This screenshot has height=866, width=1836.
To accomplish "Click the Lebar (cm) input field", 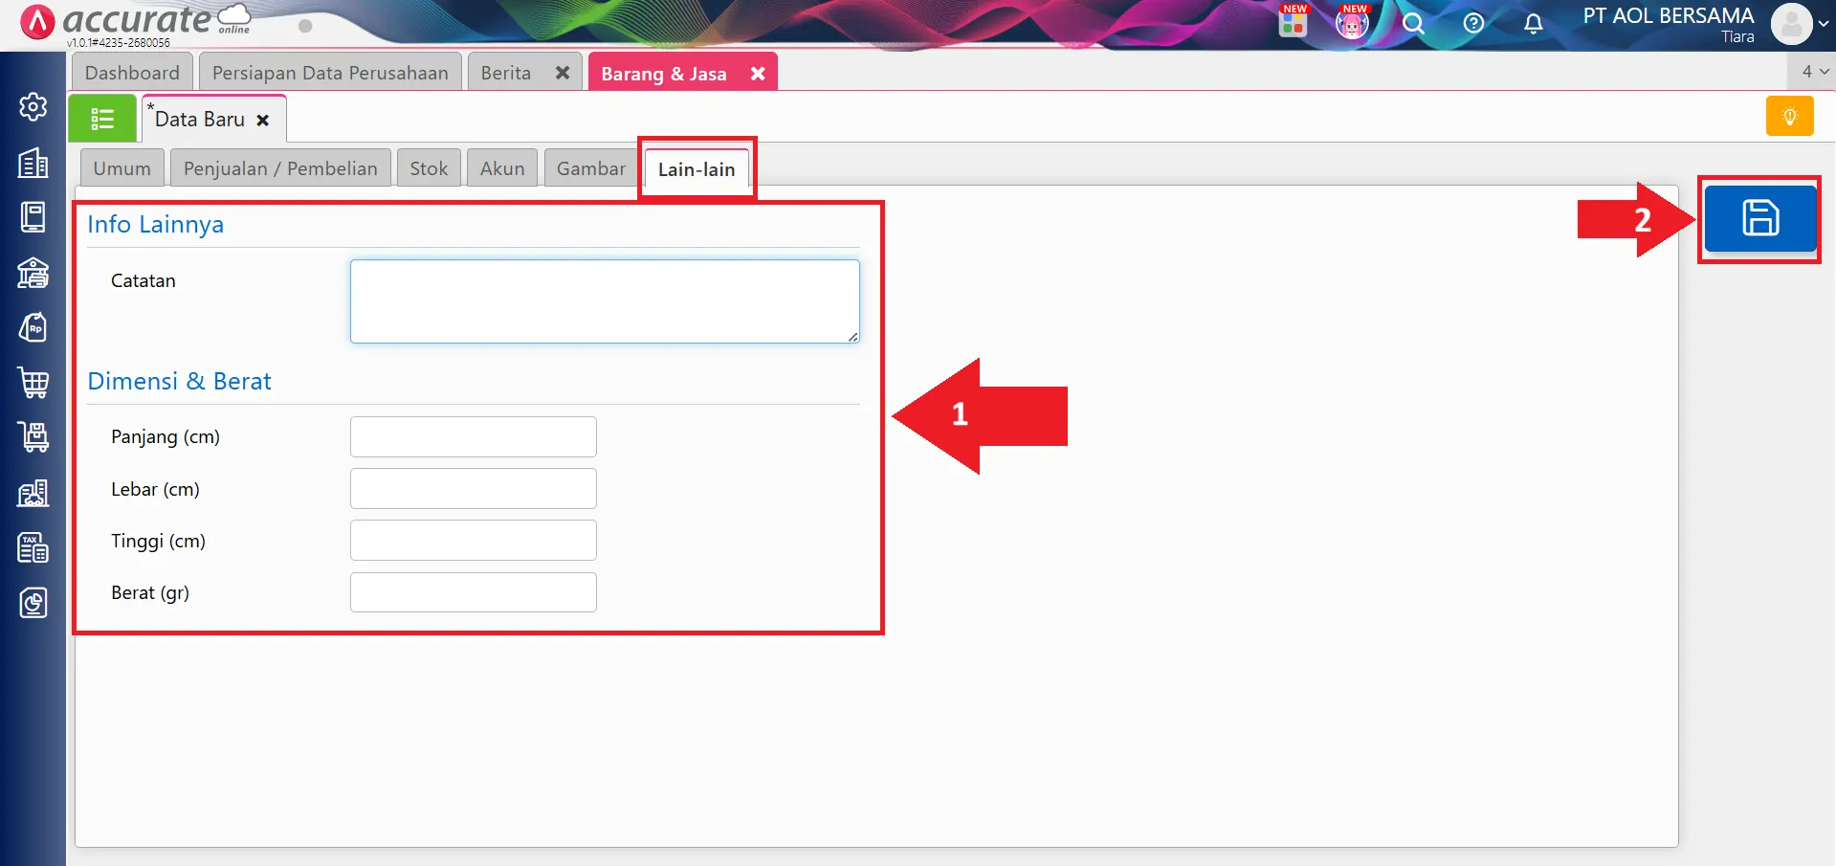I will pos(474,489).
